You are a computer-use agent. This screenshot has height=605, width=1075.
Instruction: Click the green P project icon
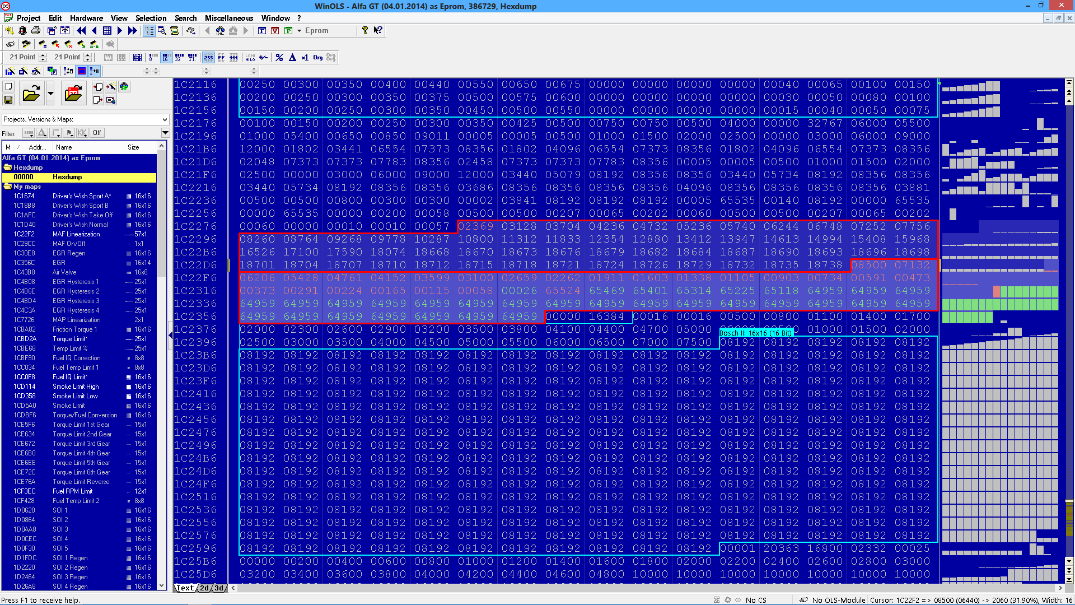point(288,31)
